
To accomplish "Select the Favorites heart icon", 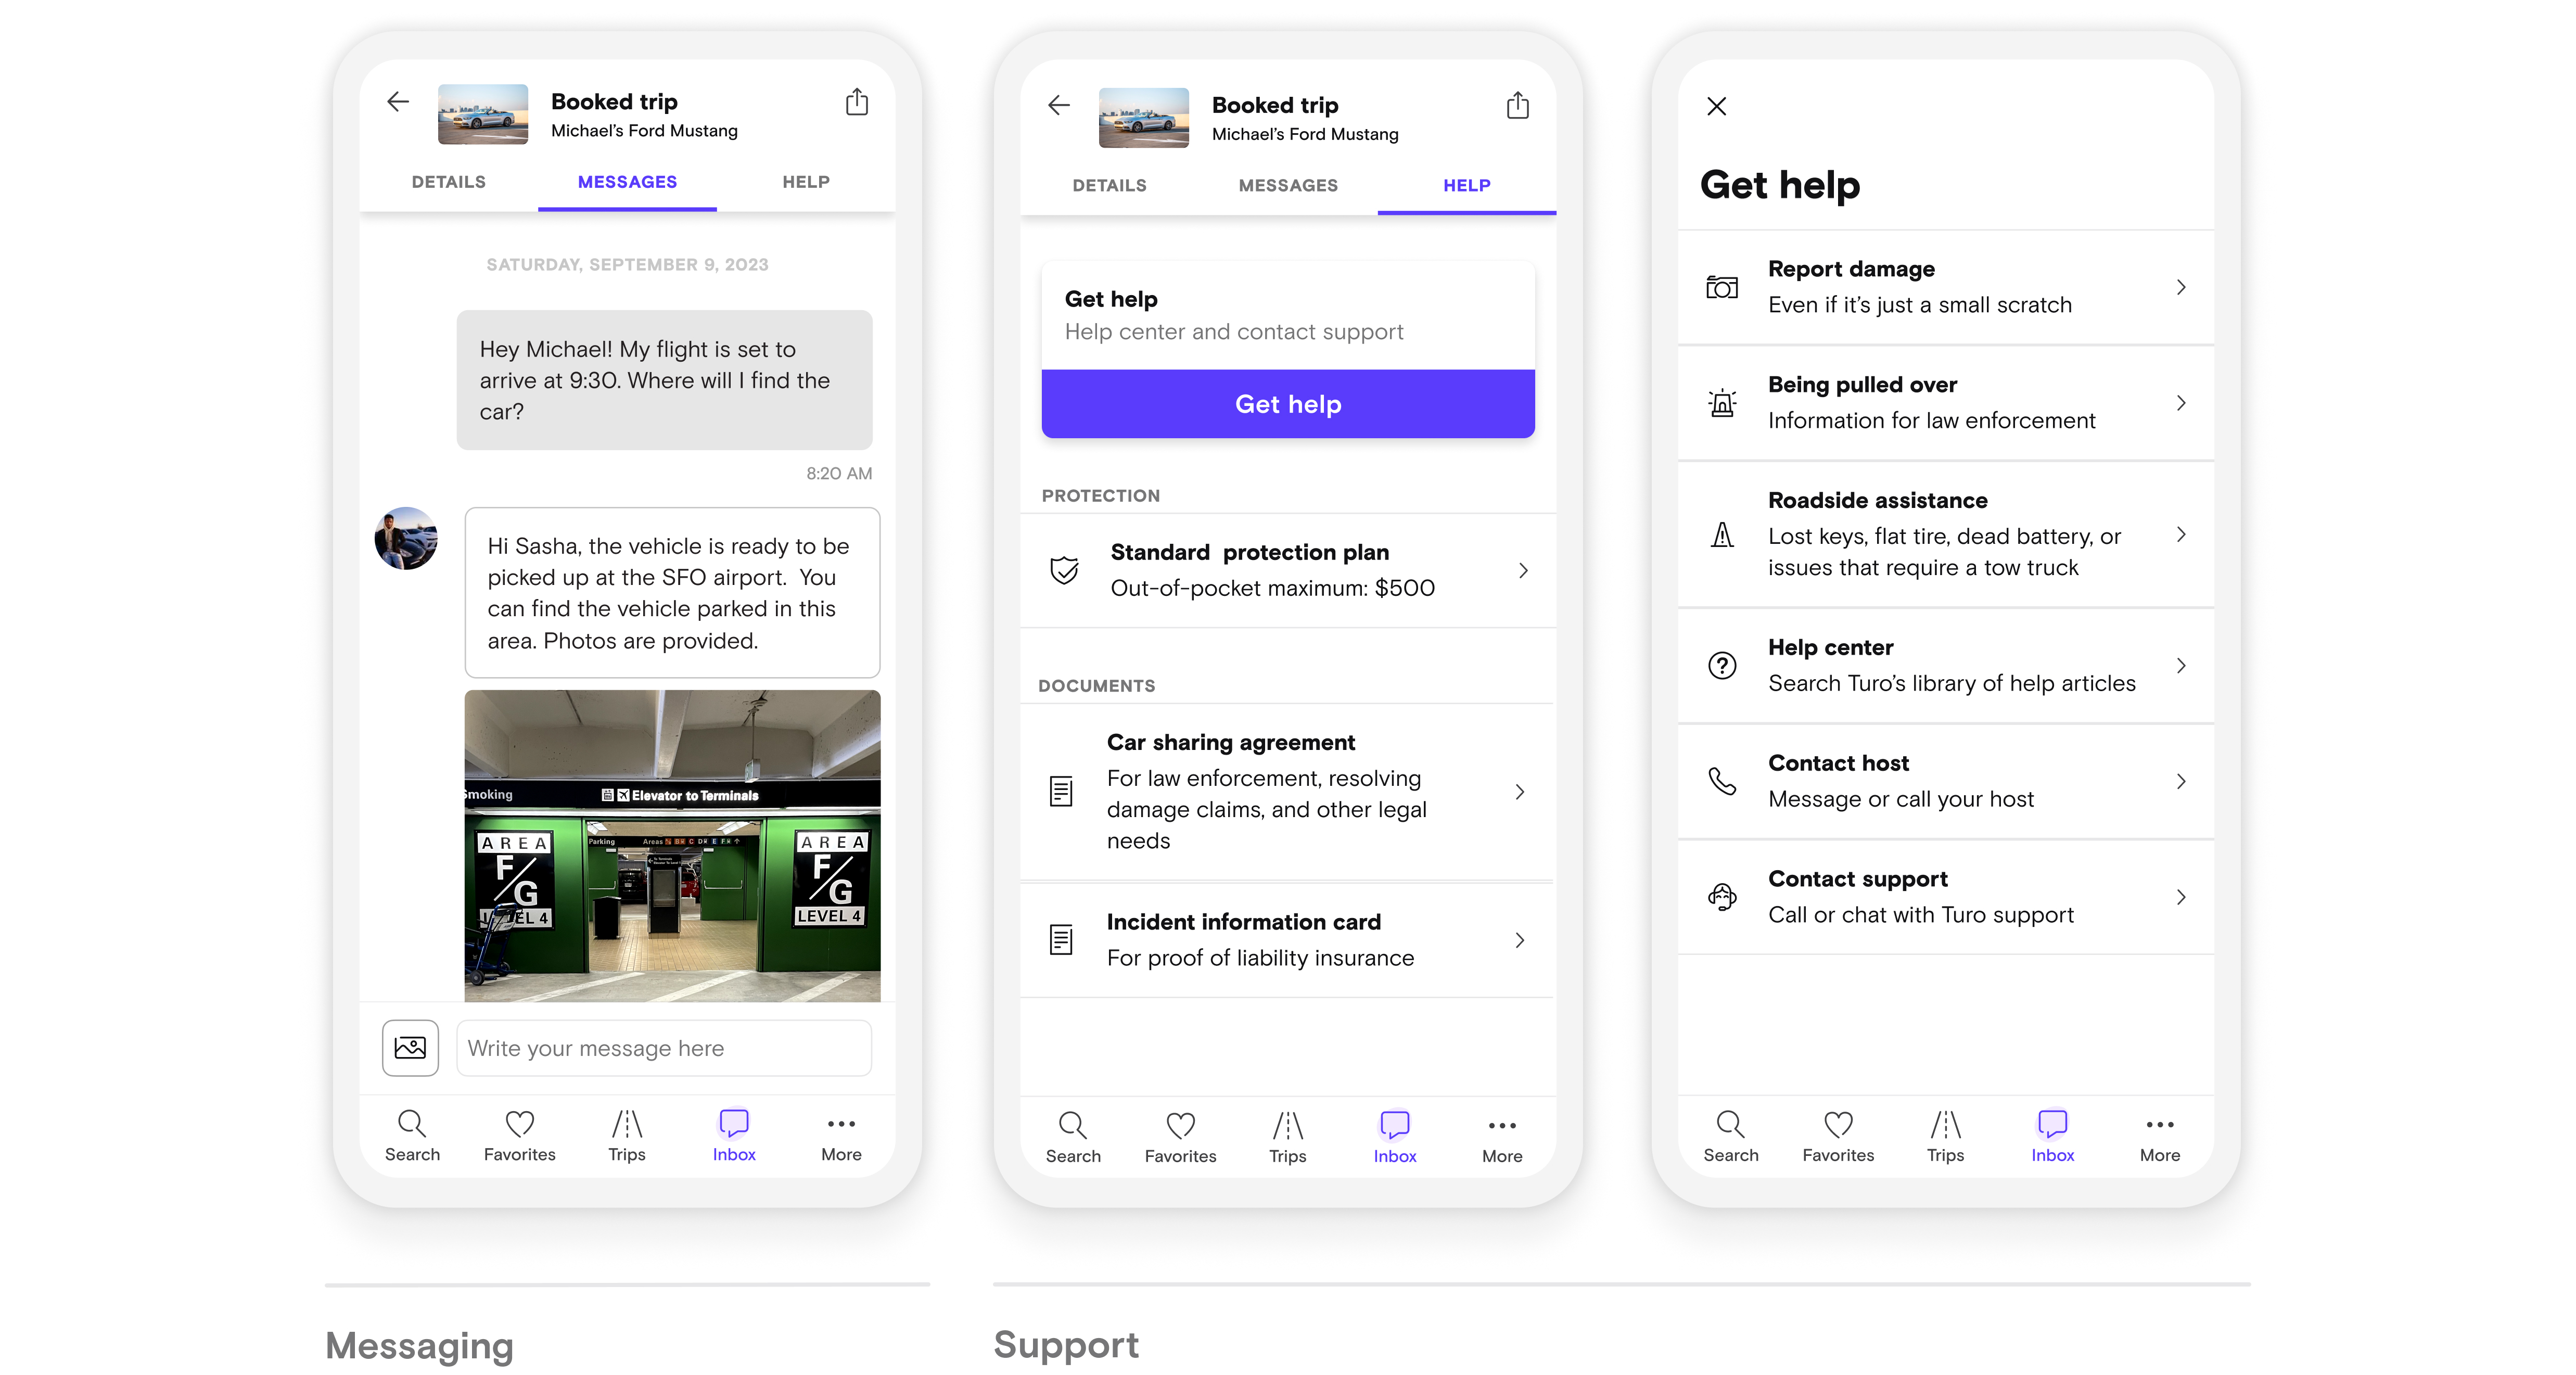I will (x=518, y=1123).
